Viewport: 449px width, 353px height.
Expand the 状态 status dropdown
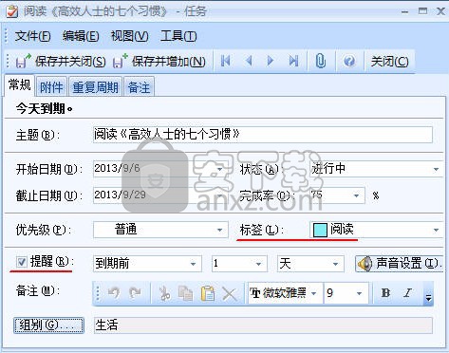coord(436,169)
